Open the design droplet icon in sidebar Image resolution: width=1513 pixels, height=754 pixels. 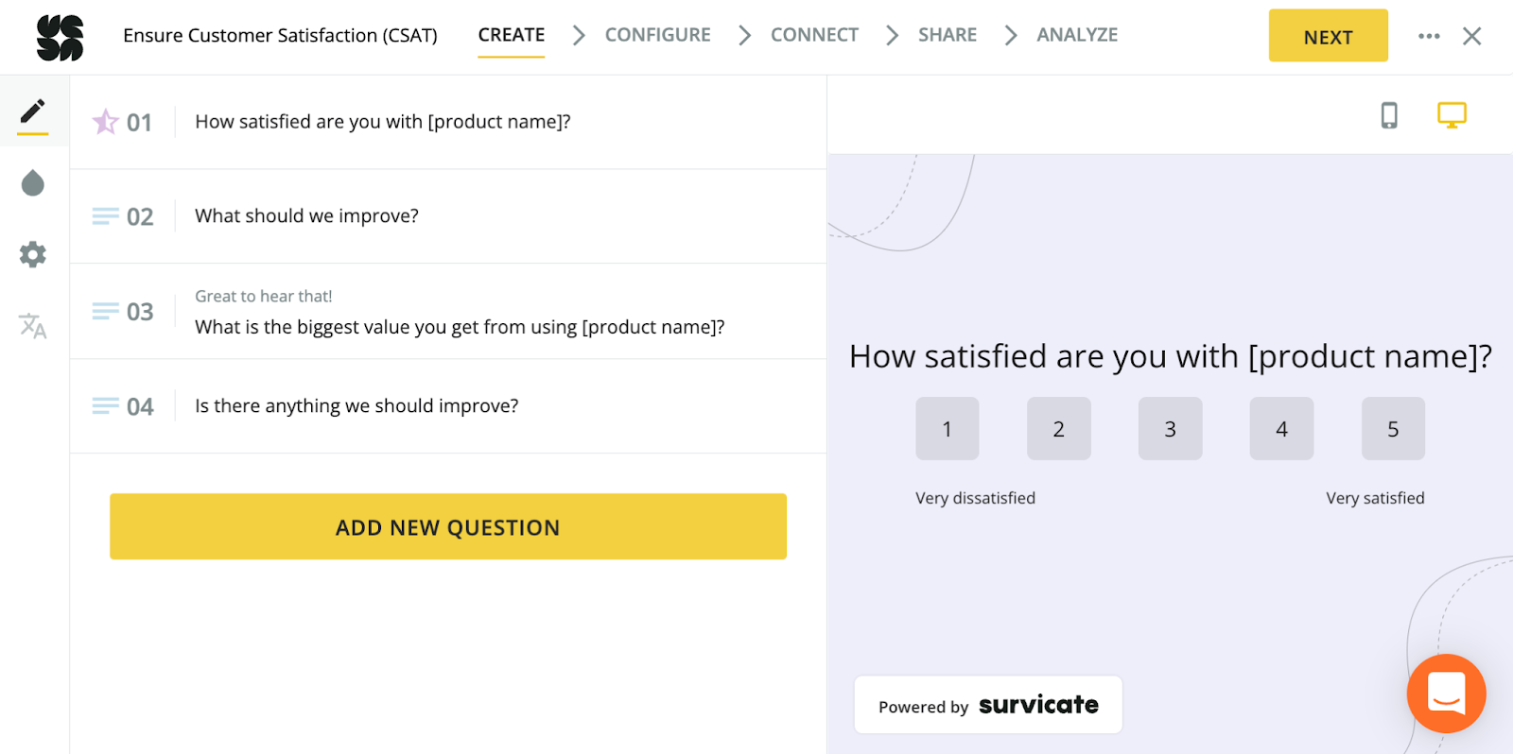click(33, 183)
